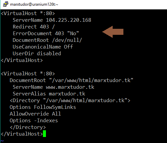Screen dimensions: 167x143
Task: Click the UserDir disabled line
Action: (37, 54)
